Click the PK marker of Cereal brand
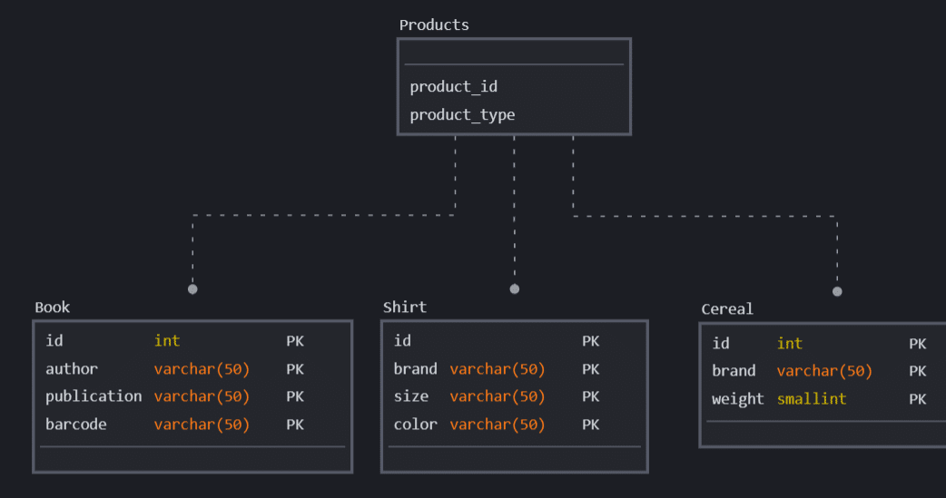The image size is (946, 498). pyautogui.click(x=917, y=371)
